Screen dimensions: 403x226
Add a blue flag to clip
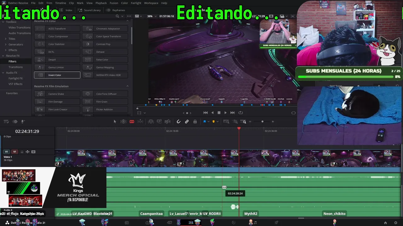204,121
